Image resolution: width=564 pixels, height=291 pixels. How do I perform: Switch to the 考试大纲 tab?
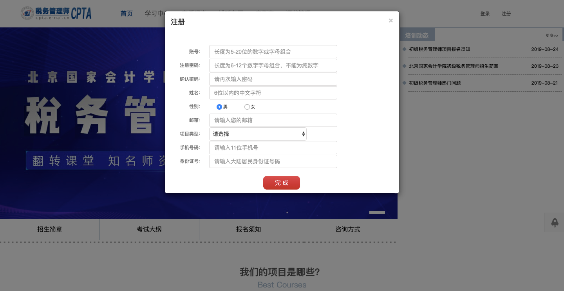[x=149, y=230]
